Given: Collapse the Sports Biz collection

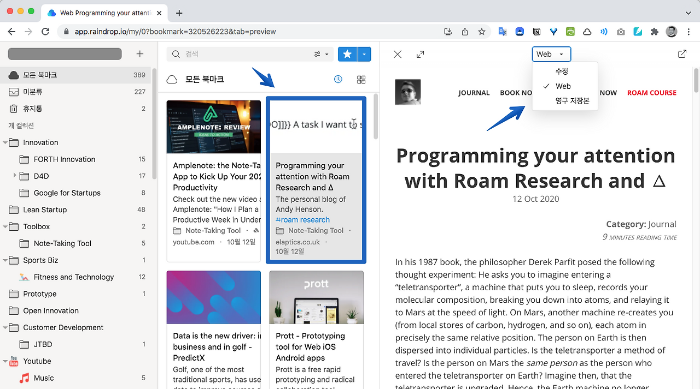Looking at the screenshot, I should (6, 260).
